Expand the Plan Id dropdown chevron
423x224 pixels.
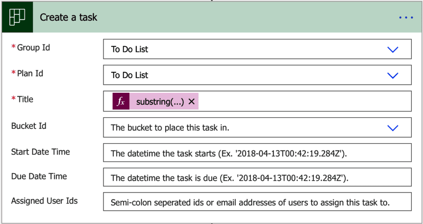pos(392,75)
